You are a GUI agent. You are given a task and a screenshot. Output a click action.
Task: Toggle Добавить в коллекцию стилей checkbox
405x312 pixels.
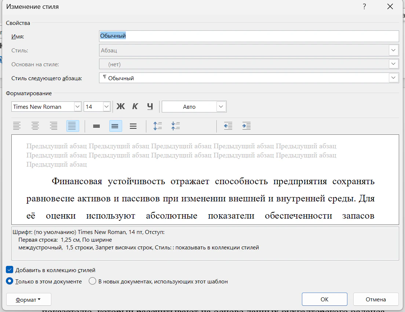[x=10, y=270]
